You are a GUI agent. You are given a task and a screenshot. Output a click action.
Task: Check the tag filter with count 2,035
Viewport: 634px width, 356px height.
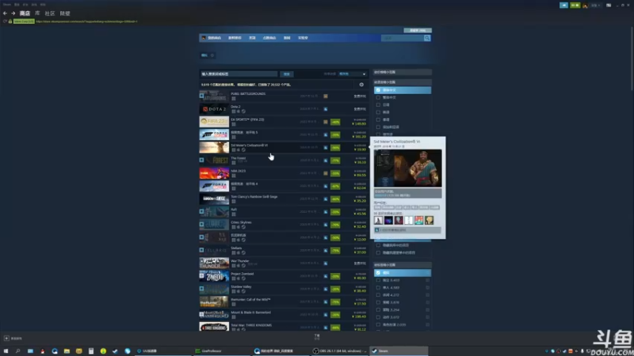click(378, 324)
